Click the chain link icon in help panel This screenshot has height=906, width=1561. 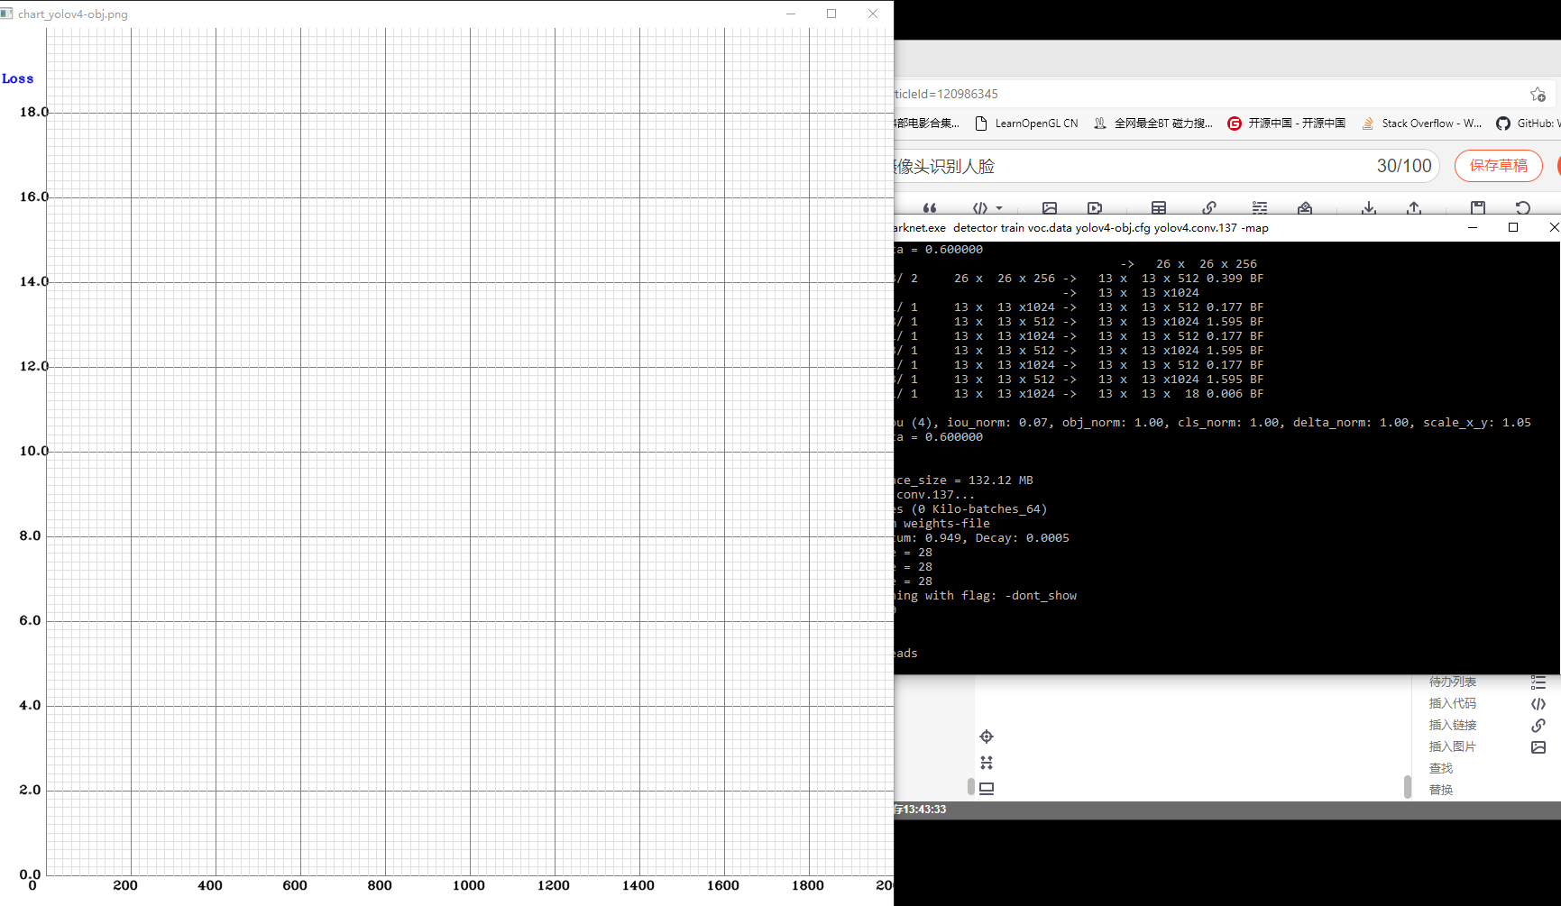click(x=1538, y=725)
